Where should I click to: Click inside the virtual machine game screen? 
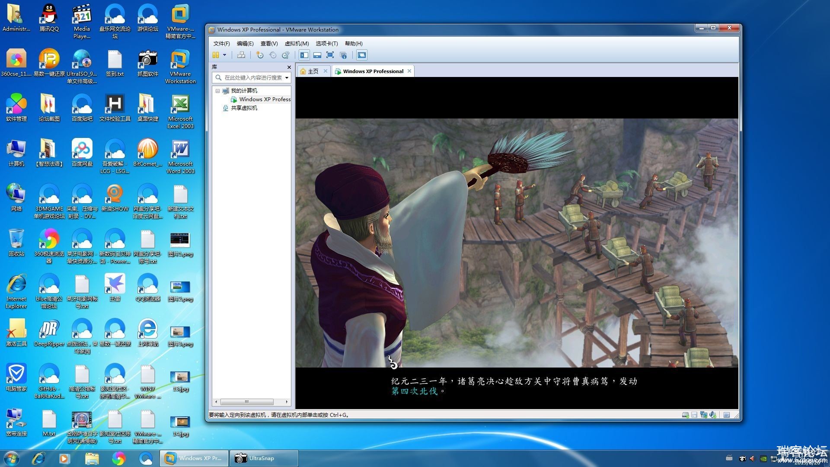click(517, 243)
